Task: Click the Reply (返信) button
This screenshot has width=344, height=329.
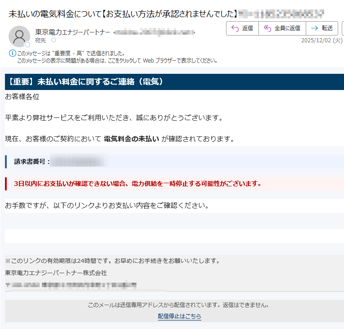Action: [242, 28]
